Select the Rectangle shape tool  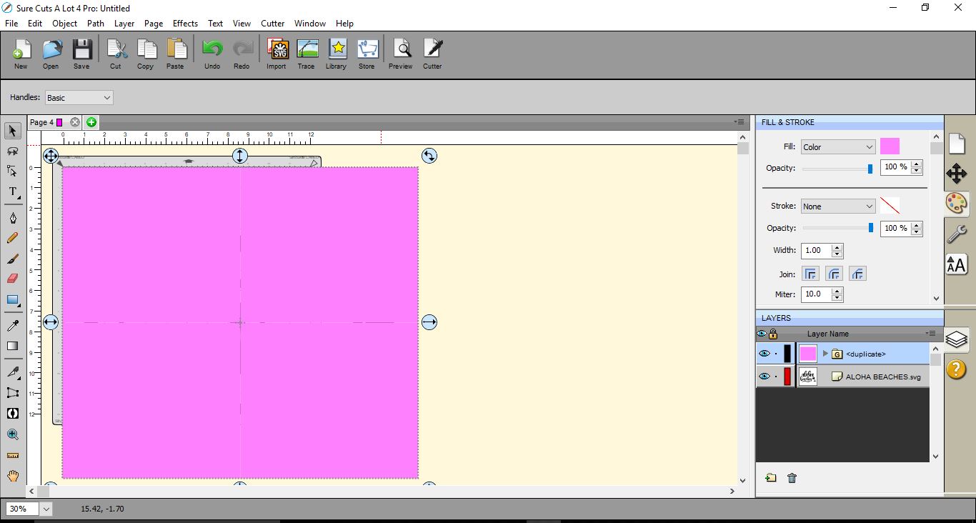click(13, 300)
